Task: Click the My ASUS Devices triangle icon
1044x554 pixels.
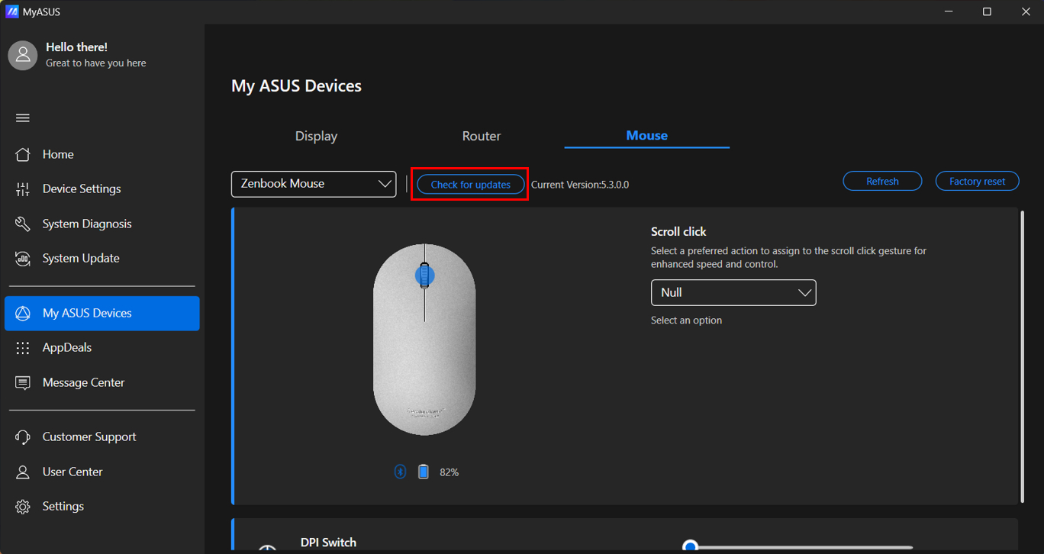Action: click(23, 314)
